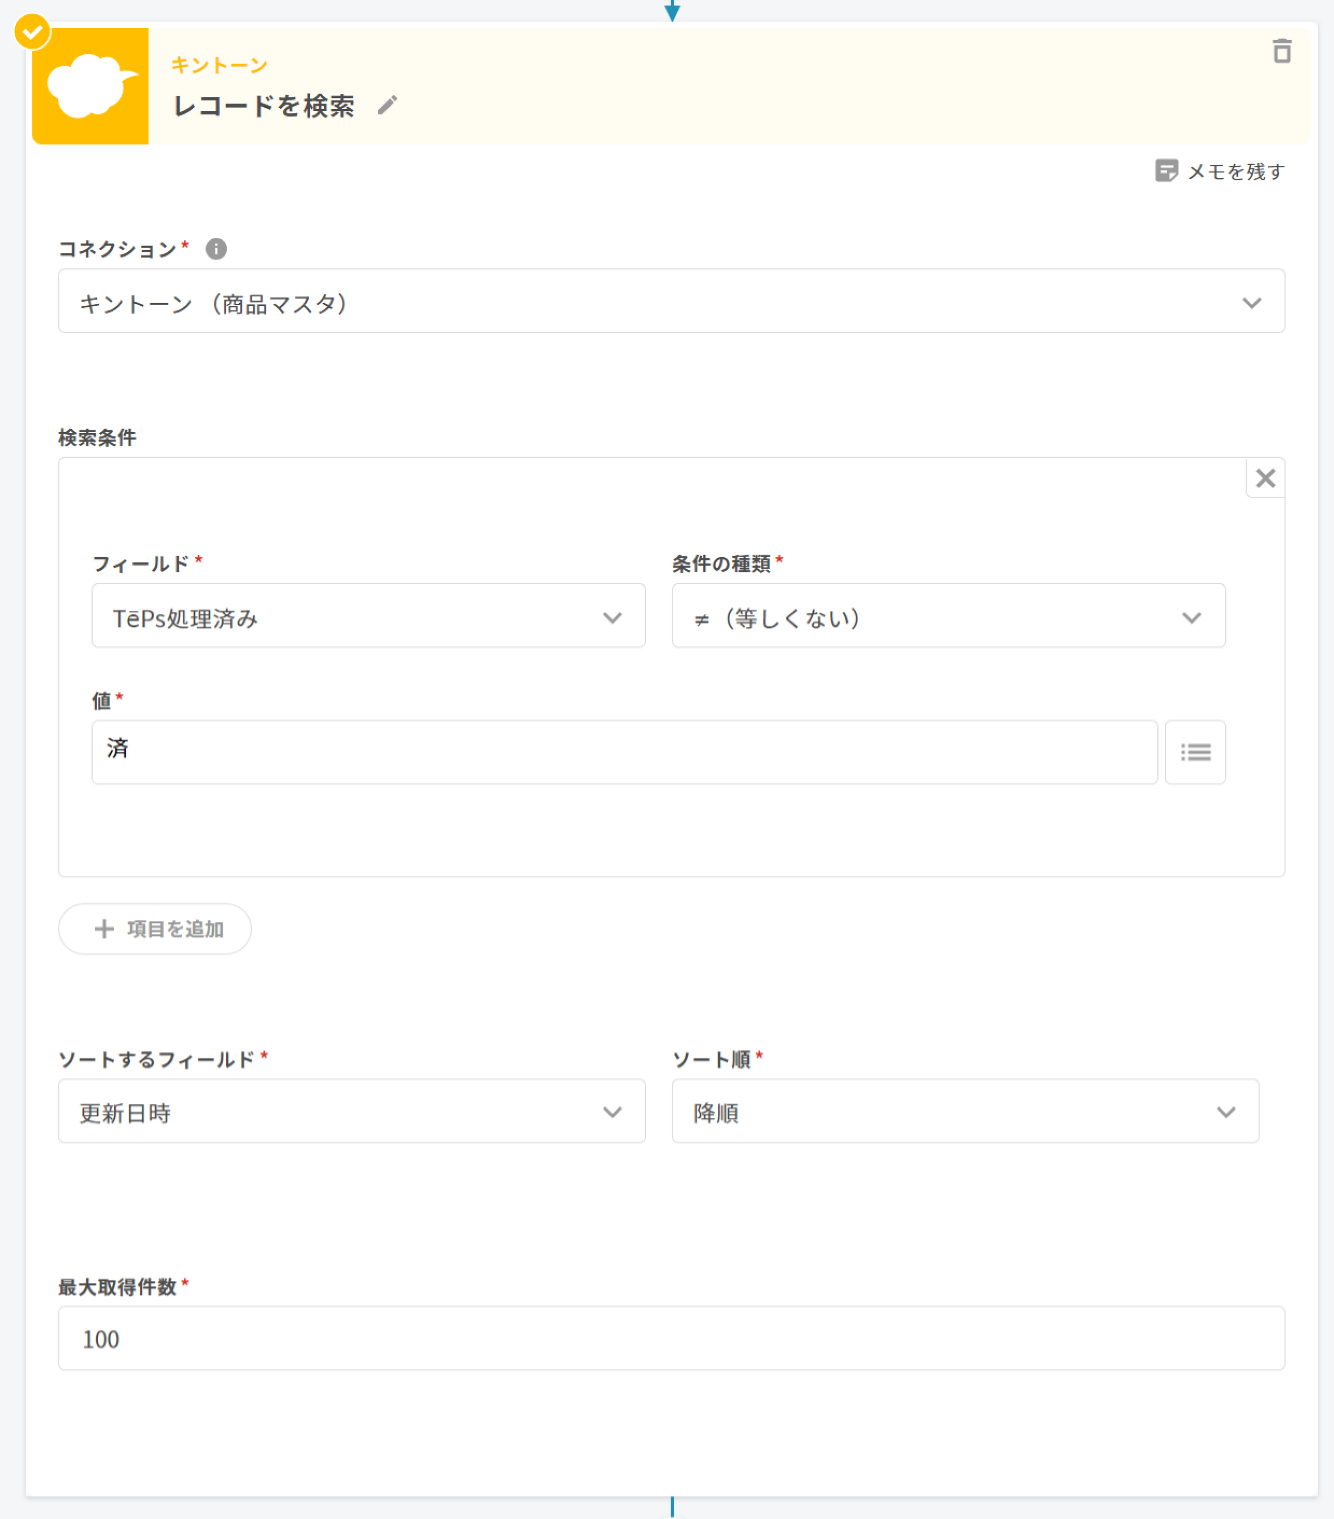Click plus icon in 項目を追加

click(x=104, y=929)
